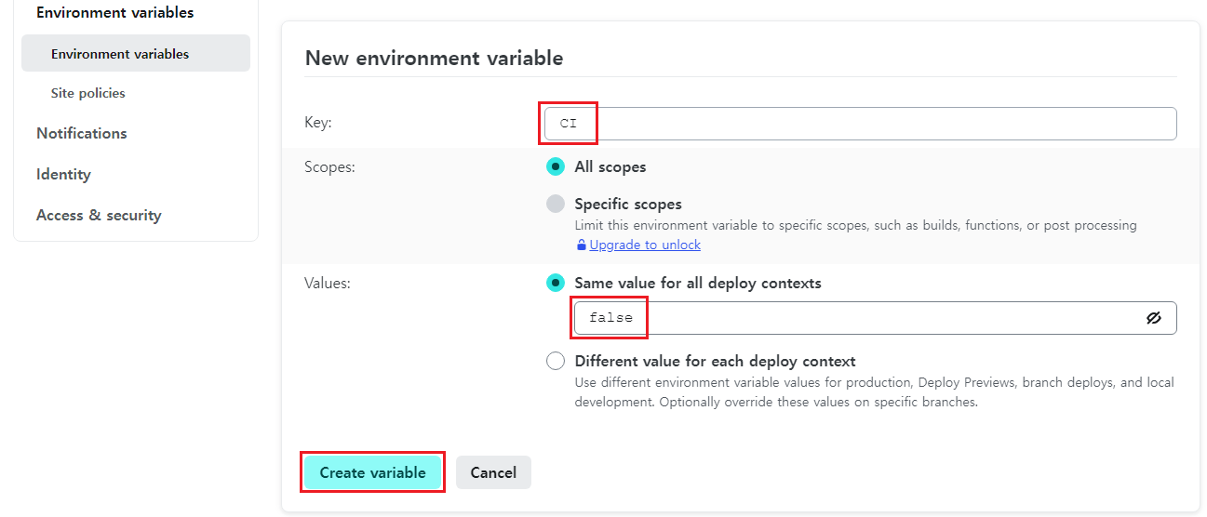Viewport: 1207px width, 517px height.
Task: Click the Values: row label
Action: pyautogui.click(x=328, y=283)
